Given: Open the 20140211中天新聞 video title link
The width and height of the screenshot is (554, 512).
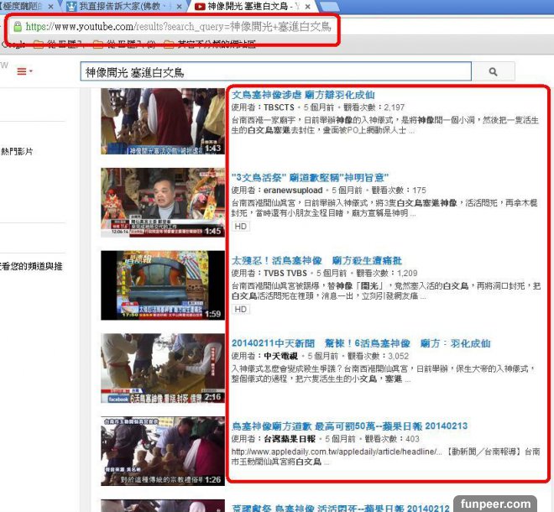Looking at the screenshot, I should [x=361, y=343].
